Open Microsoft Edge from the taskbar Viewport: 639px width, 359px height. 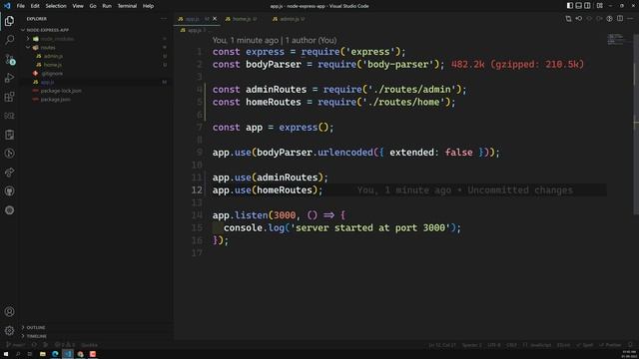coord(55,354)
